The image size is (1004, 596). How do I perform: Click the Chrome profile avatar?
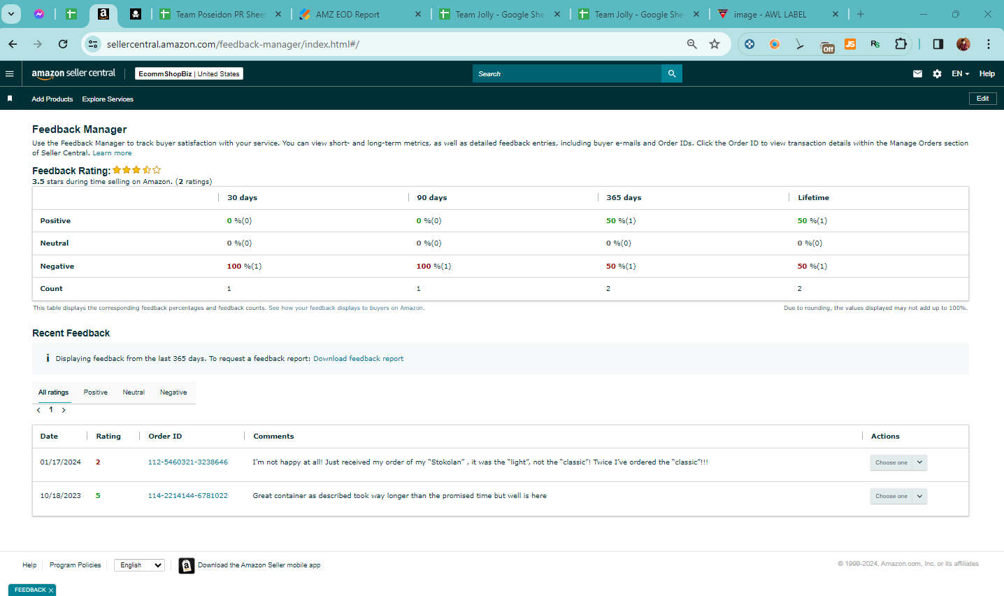(963, 44)
